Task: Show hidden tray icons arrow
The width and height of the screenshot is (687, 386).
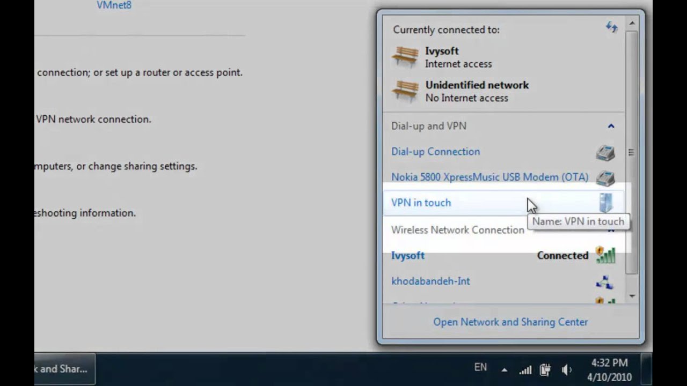Action: (504, 369)
